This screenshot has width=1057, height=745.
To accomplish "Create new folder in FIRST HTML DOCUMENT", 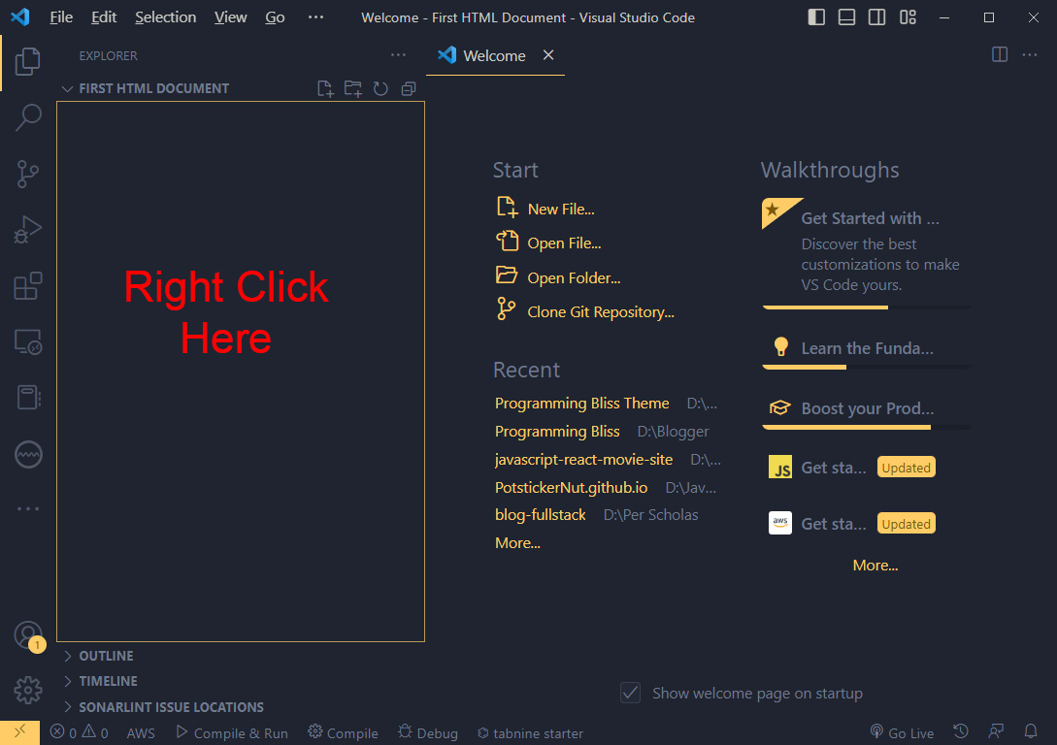I will coord(352,89).
